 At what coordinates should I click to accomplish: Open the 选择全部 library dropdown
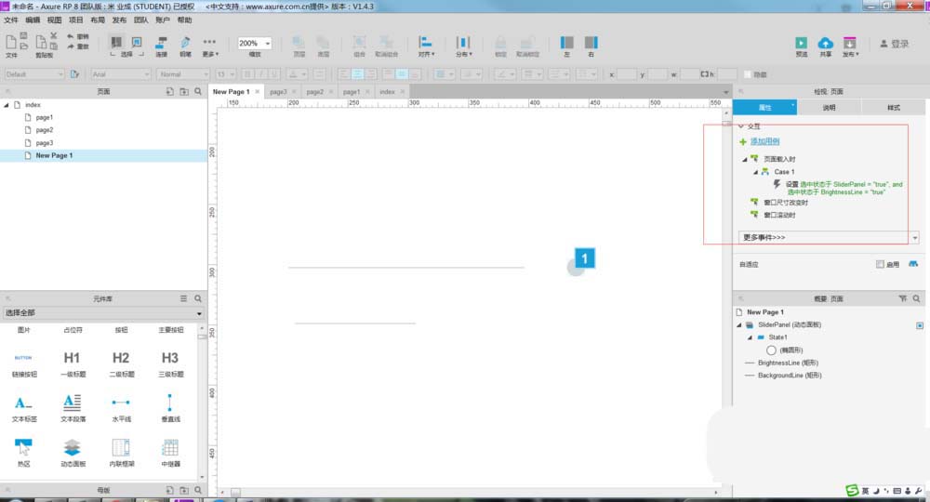pyautogui.click(x=103, y=313)
